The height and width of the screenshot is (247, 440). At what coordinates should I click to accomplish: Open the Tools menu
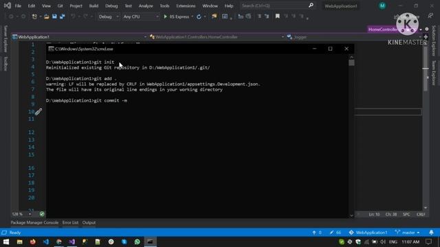coord(164,6)
